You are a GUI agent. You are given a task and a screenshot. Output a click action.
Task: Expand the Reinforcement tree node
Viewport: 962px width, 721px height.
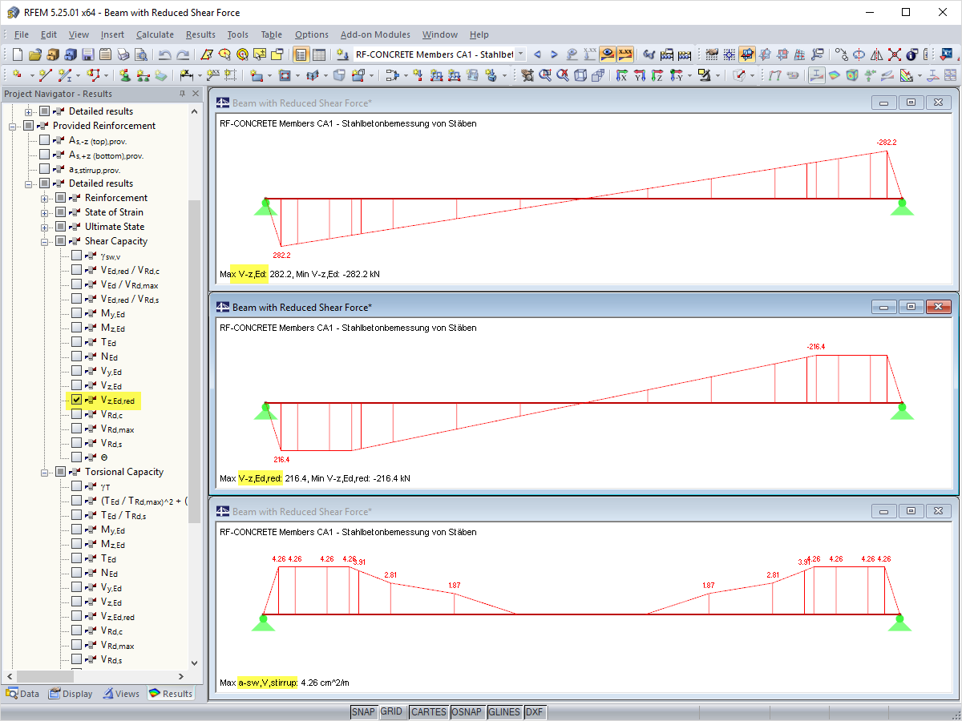[x=45, y=198]
